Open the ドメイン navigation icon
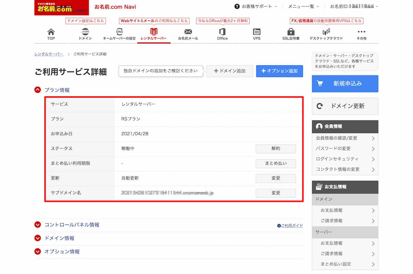 click(85, 32)
